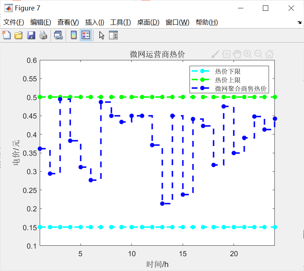Click the MATLAB logo in the title bar
Screen dimensions: 304x271
(9, 8)
